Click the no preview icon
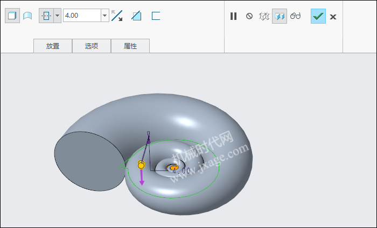The height and width of the screenshot is (228, 377). (x=249, y=16)
